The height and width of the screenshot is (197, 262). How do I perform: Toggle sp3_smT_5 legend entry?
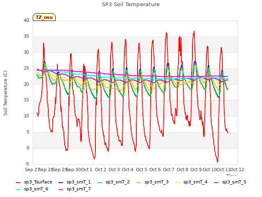pos(230,182)
